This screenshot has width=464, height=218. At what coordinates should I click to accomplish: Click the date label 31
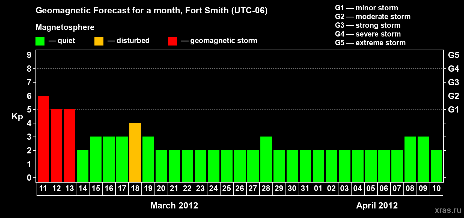coord(305,188)
